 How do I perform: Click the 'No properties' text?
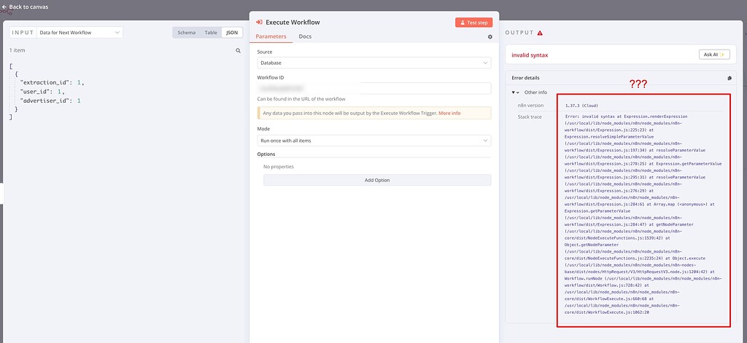click(x=279, y=167)
